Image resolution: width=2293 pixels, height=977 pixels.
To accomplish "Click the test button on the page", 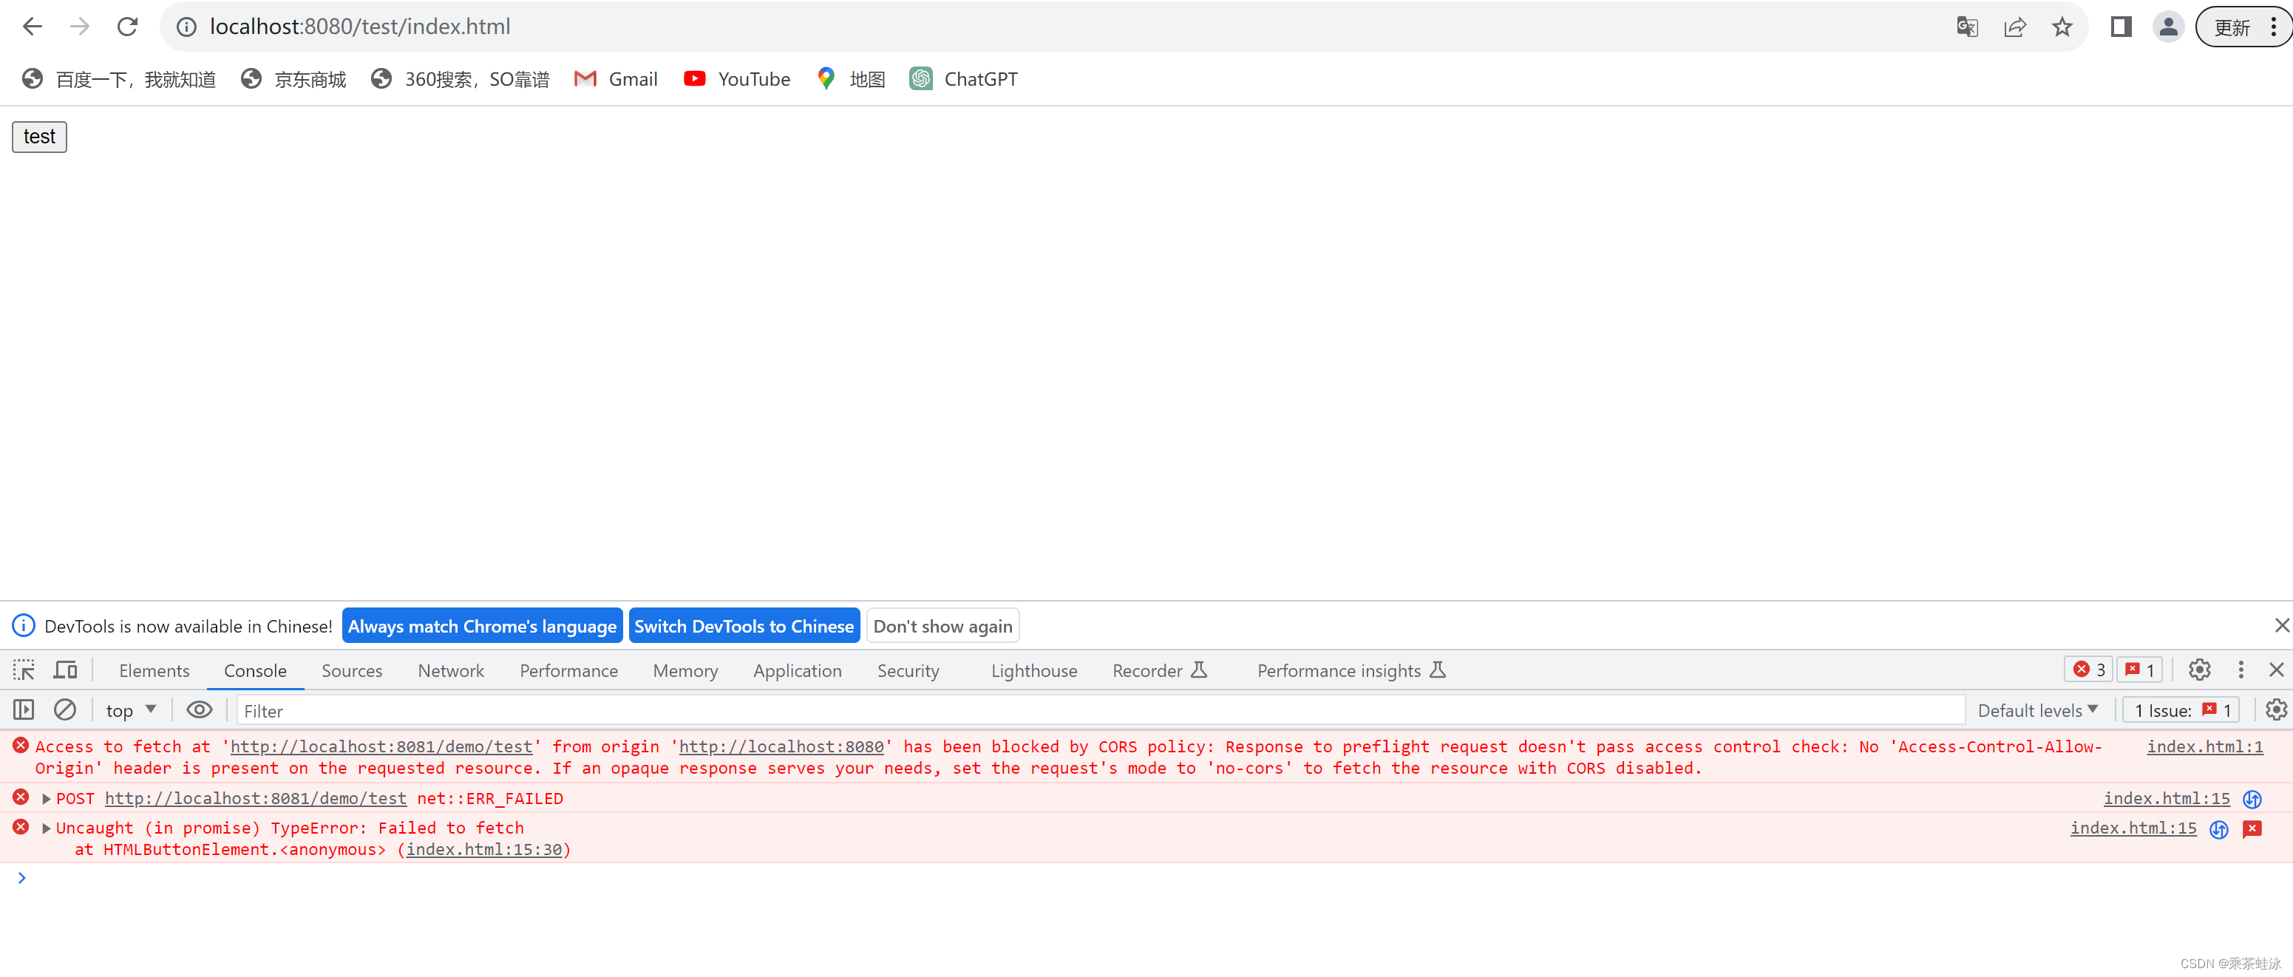I will coord(39,136).
